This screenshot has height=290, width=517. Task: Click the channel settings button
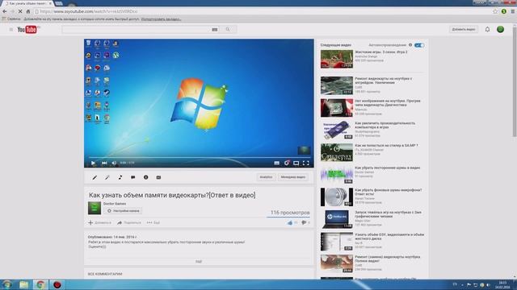point(123,211)
